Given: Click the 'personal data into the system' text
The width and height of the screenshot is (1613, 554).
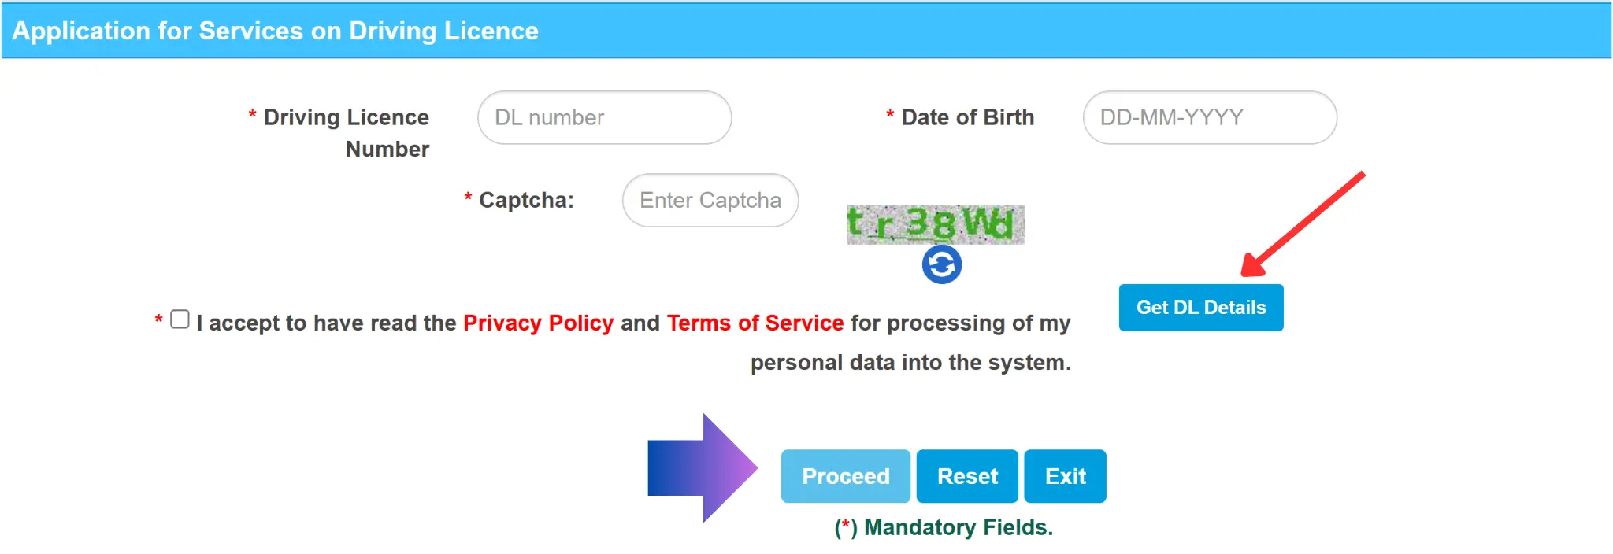Looking at the screenshot, I should (x=910, y=363).
